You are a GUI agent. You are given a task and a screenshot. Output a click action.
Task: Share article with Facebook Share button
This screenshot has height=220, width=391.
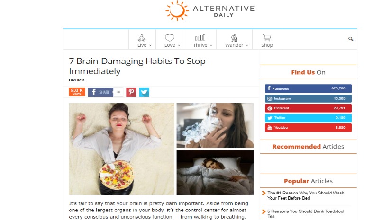(x=100, y=92)
